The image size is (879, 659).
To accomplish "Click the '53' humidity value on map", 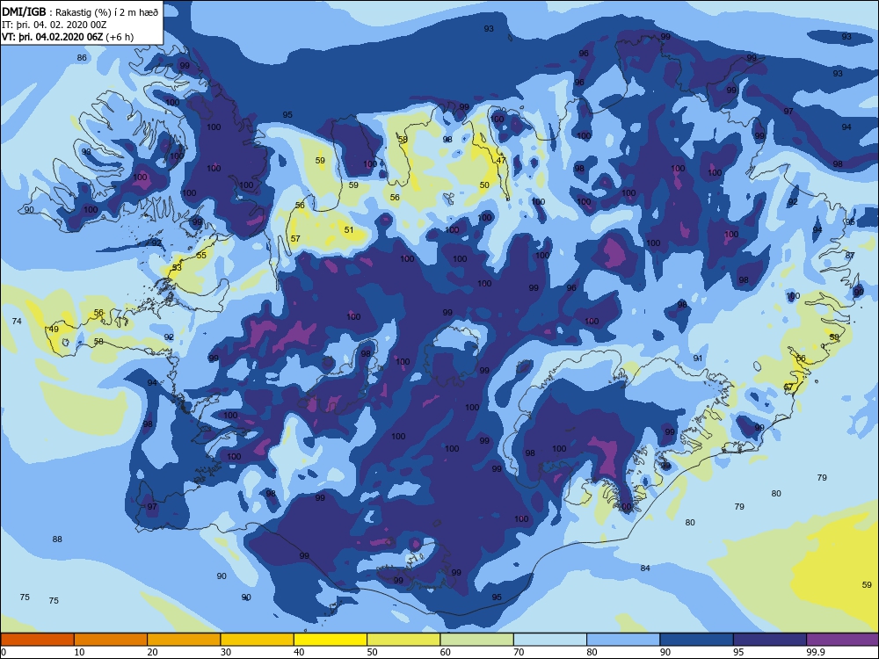I will point(177,267).
